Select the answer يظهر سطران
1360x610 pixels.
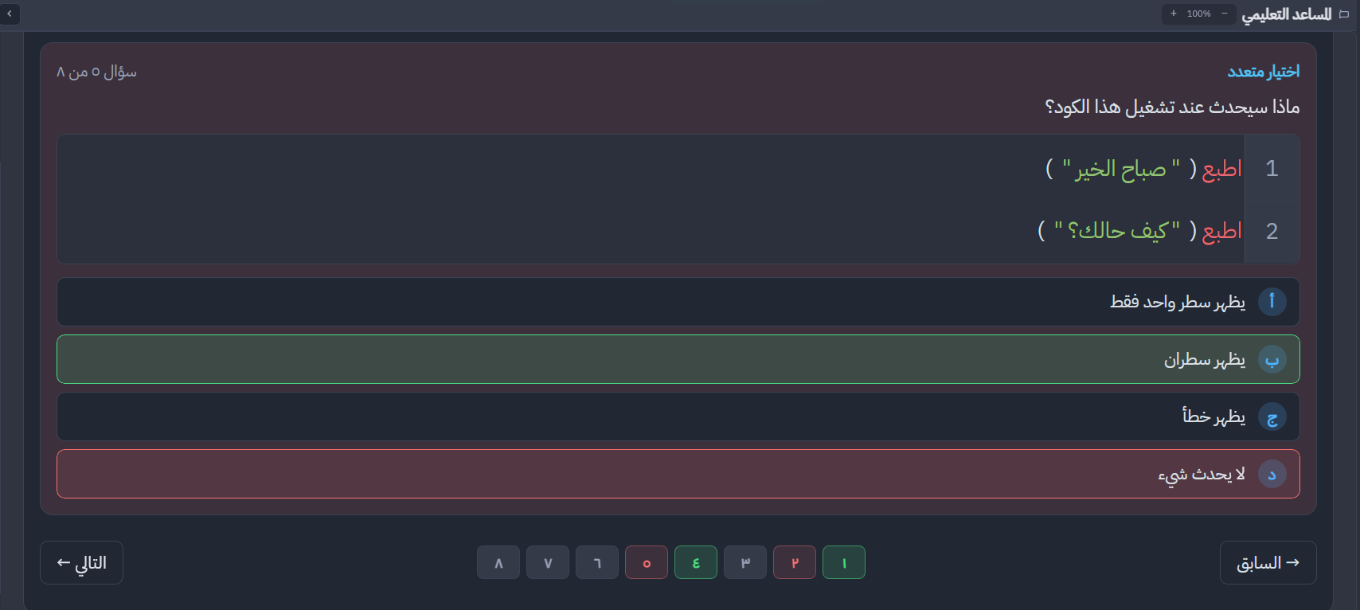(x=678, y=359)
